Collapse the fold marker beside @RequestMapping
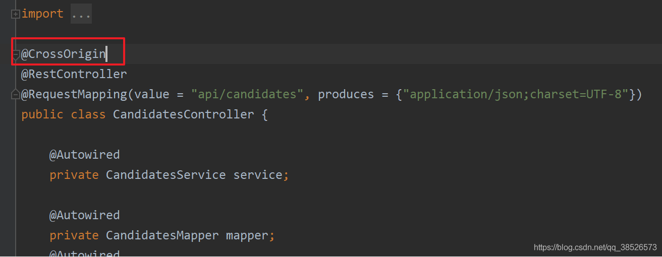Image resolution: width=662 pixels, height=257 pixels. click(x=15, y=94)
